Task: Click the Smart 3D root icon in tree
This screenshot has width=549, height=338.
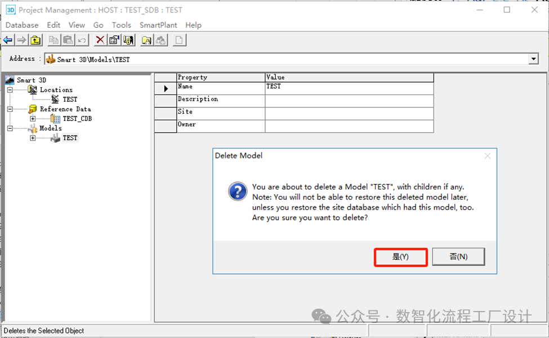Action: (10, 80)
